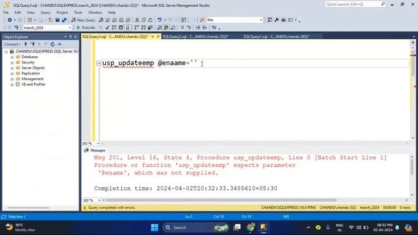Click the Open File folder icon
This screenshot has width=418, height=235.
(x=50, y=20)
